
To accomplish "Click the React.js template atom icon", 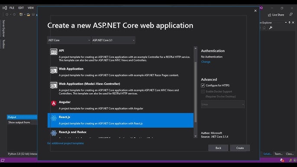I will click(x=54, y=118).
